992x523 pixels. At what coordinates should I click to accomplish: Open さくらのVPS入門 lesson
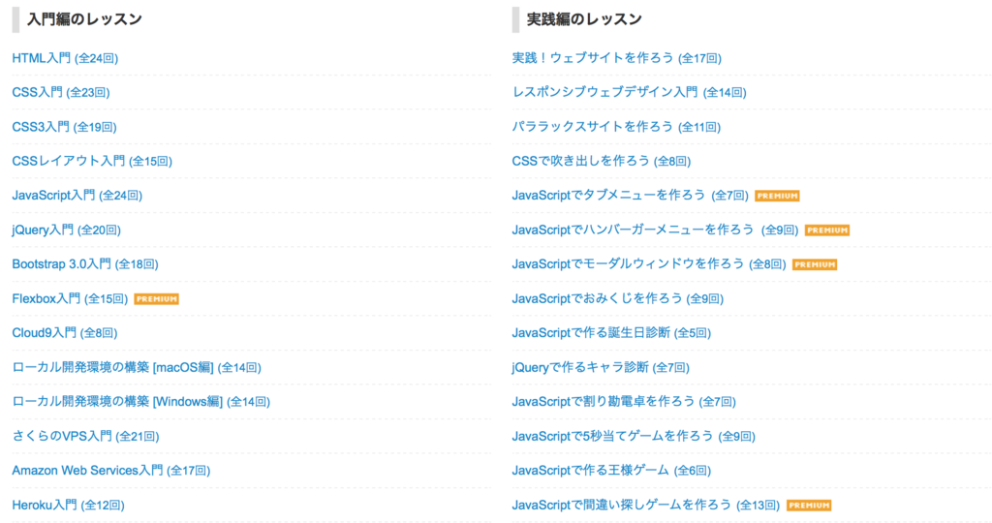pos(85,437)
